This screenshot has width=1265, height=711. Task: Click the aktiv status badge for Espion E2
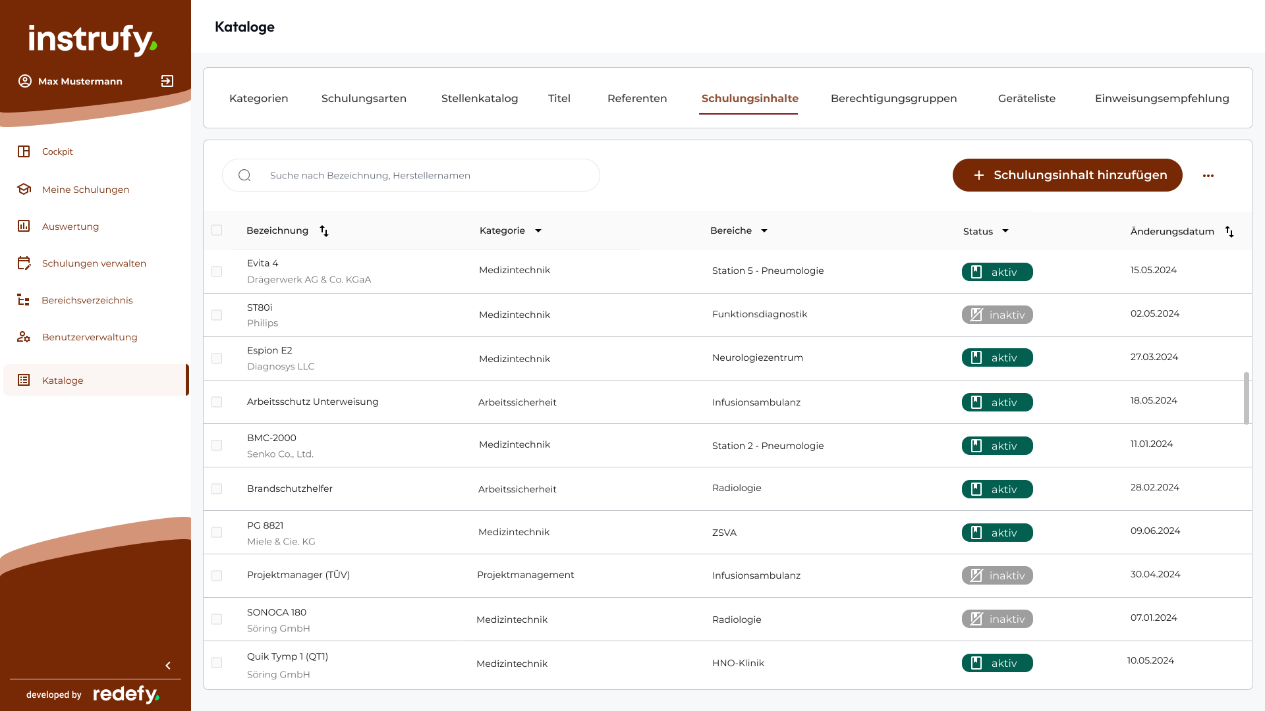(997, 357)
